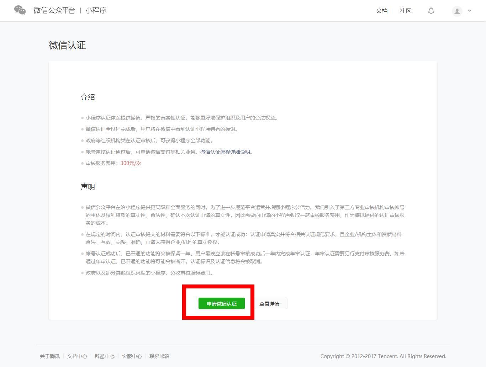The height and width of the screenshot is (367, 486).
Task: Open 文档中心 footer link
Action: (77, 356)
